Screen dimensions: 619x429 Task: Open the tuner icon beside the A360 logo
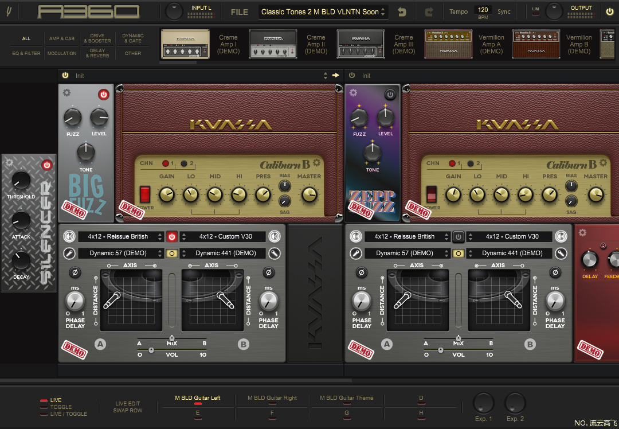pos(9,11)
